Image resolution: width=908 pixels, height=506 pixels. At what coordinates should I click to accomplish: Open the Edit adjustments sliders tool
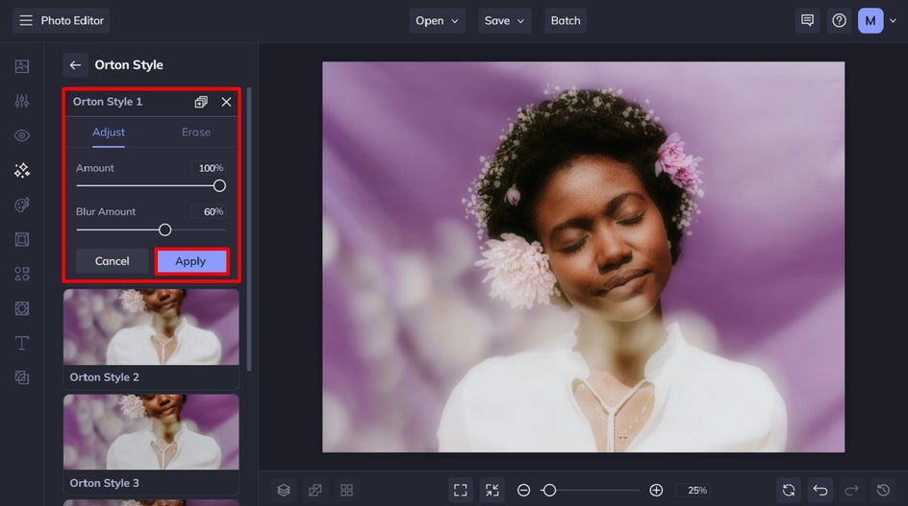(x=22, y=101)
